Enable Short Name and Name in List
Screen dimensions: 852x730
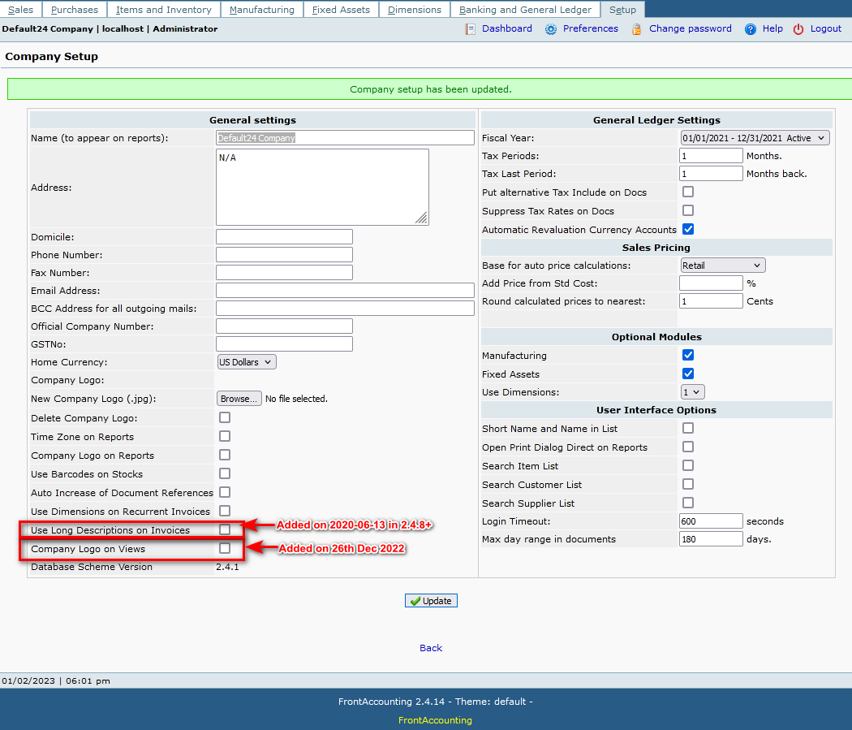click(688, 428)
